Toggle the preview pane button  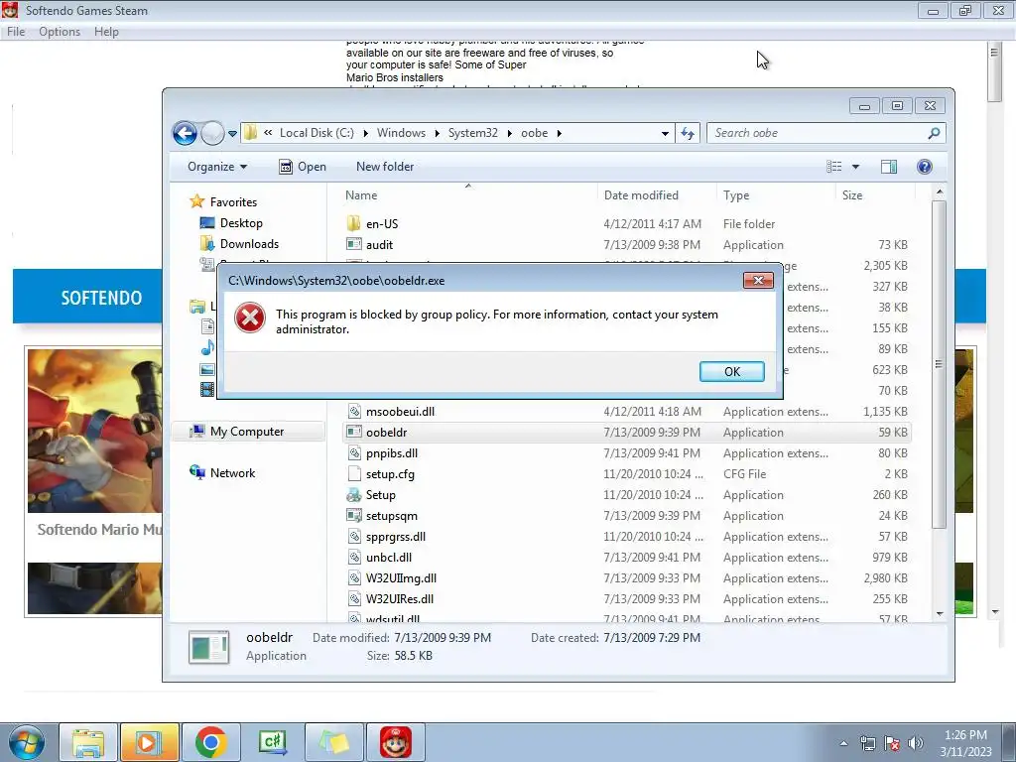click(889, 167)
